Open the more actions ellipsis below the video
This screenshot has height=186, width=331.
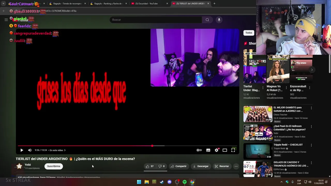point(236,166)
